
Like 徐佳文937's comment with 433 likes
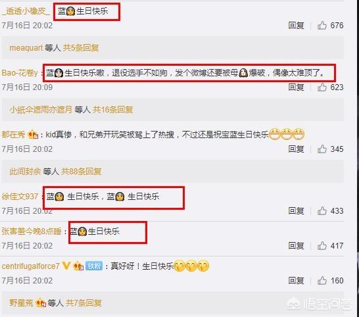click(x=322, y=210)
